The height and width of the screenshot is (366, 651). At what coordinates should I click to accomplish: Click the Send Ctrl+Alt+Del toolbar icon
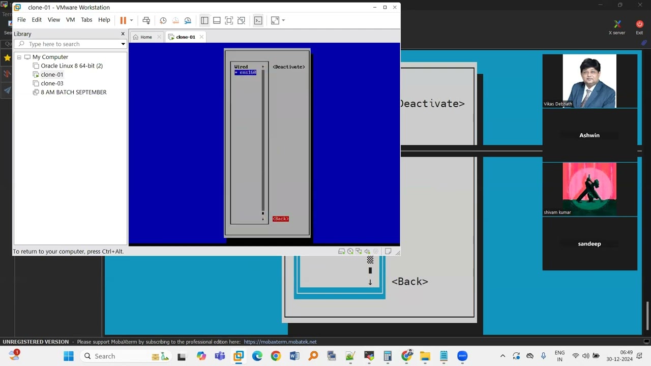point(146,20)
